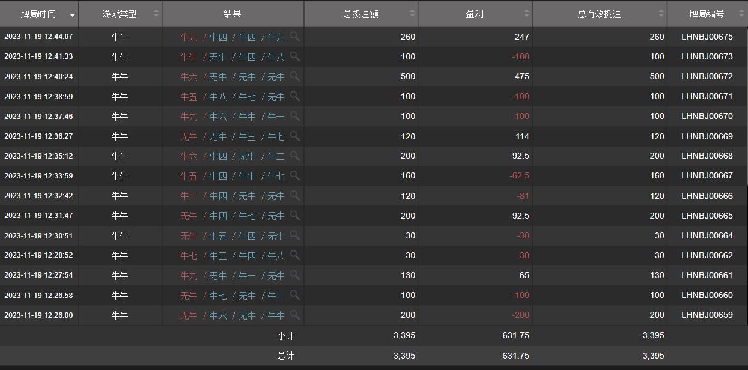Click profit value 475

522,76
